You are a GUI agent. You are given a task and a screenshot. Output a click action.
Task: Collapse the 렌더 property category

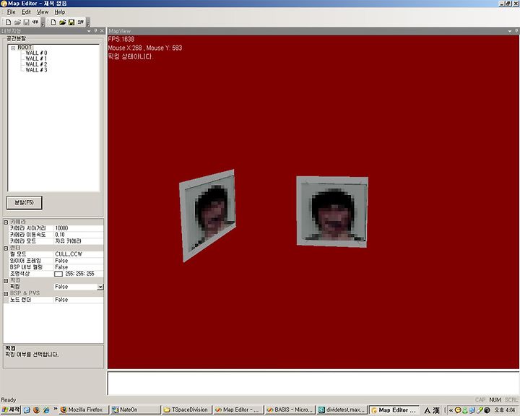click(6, 248)
